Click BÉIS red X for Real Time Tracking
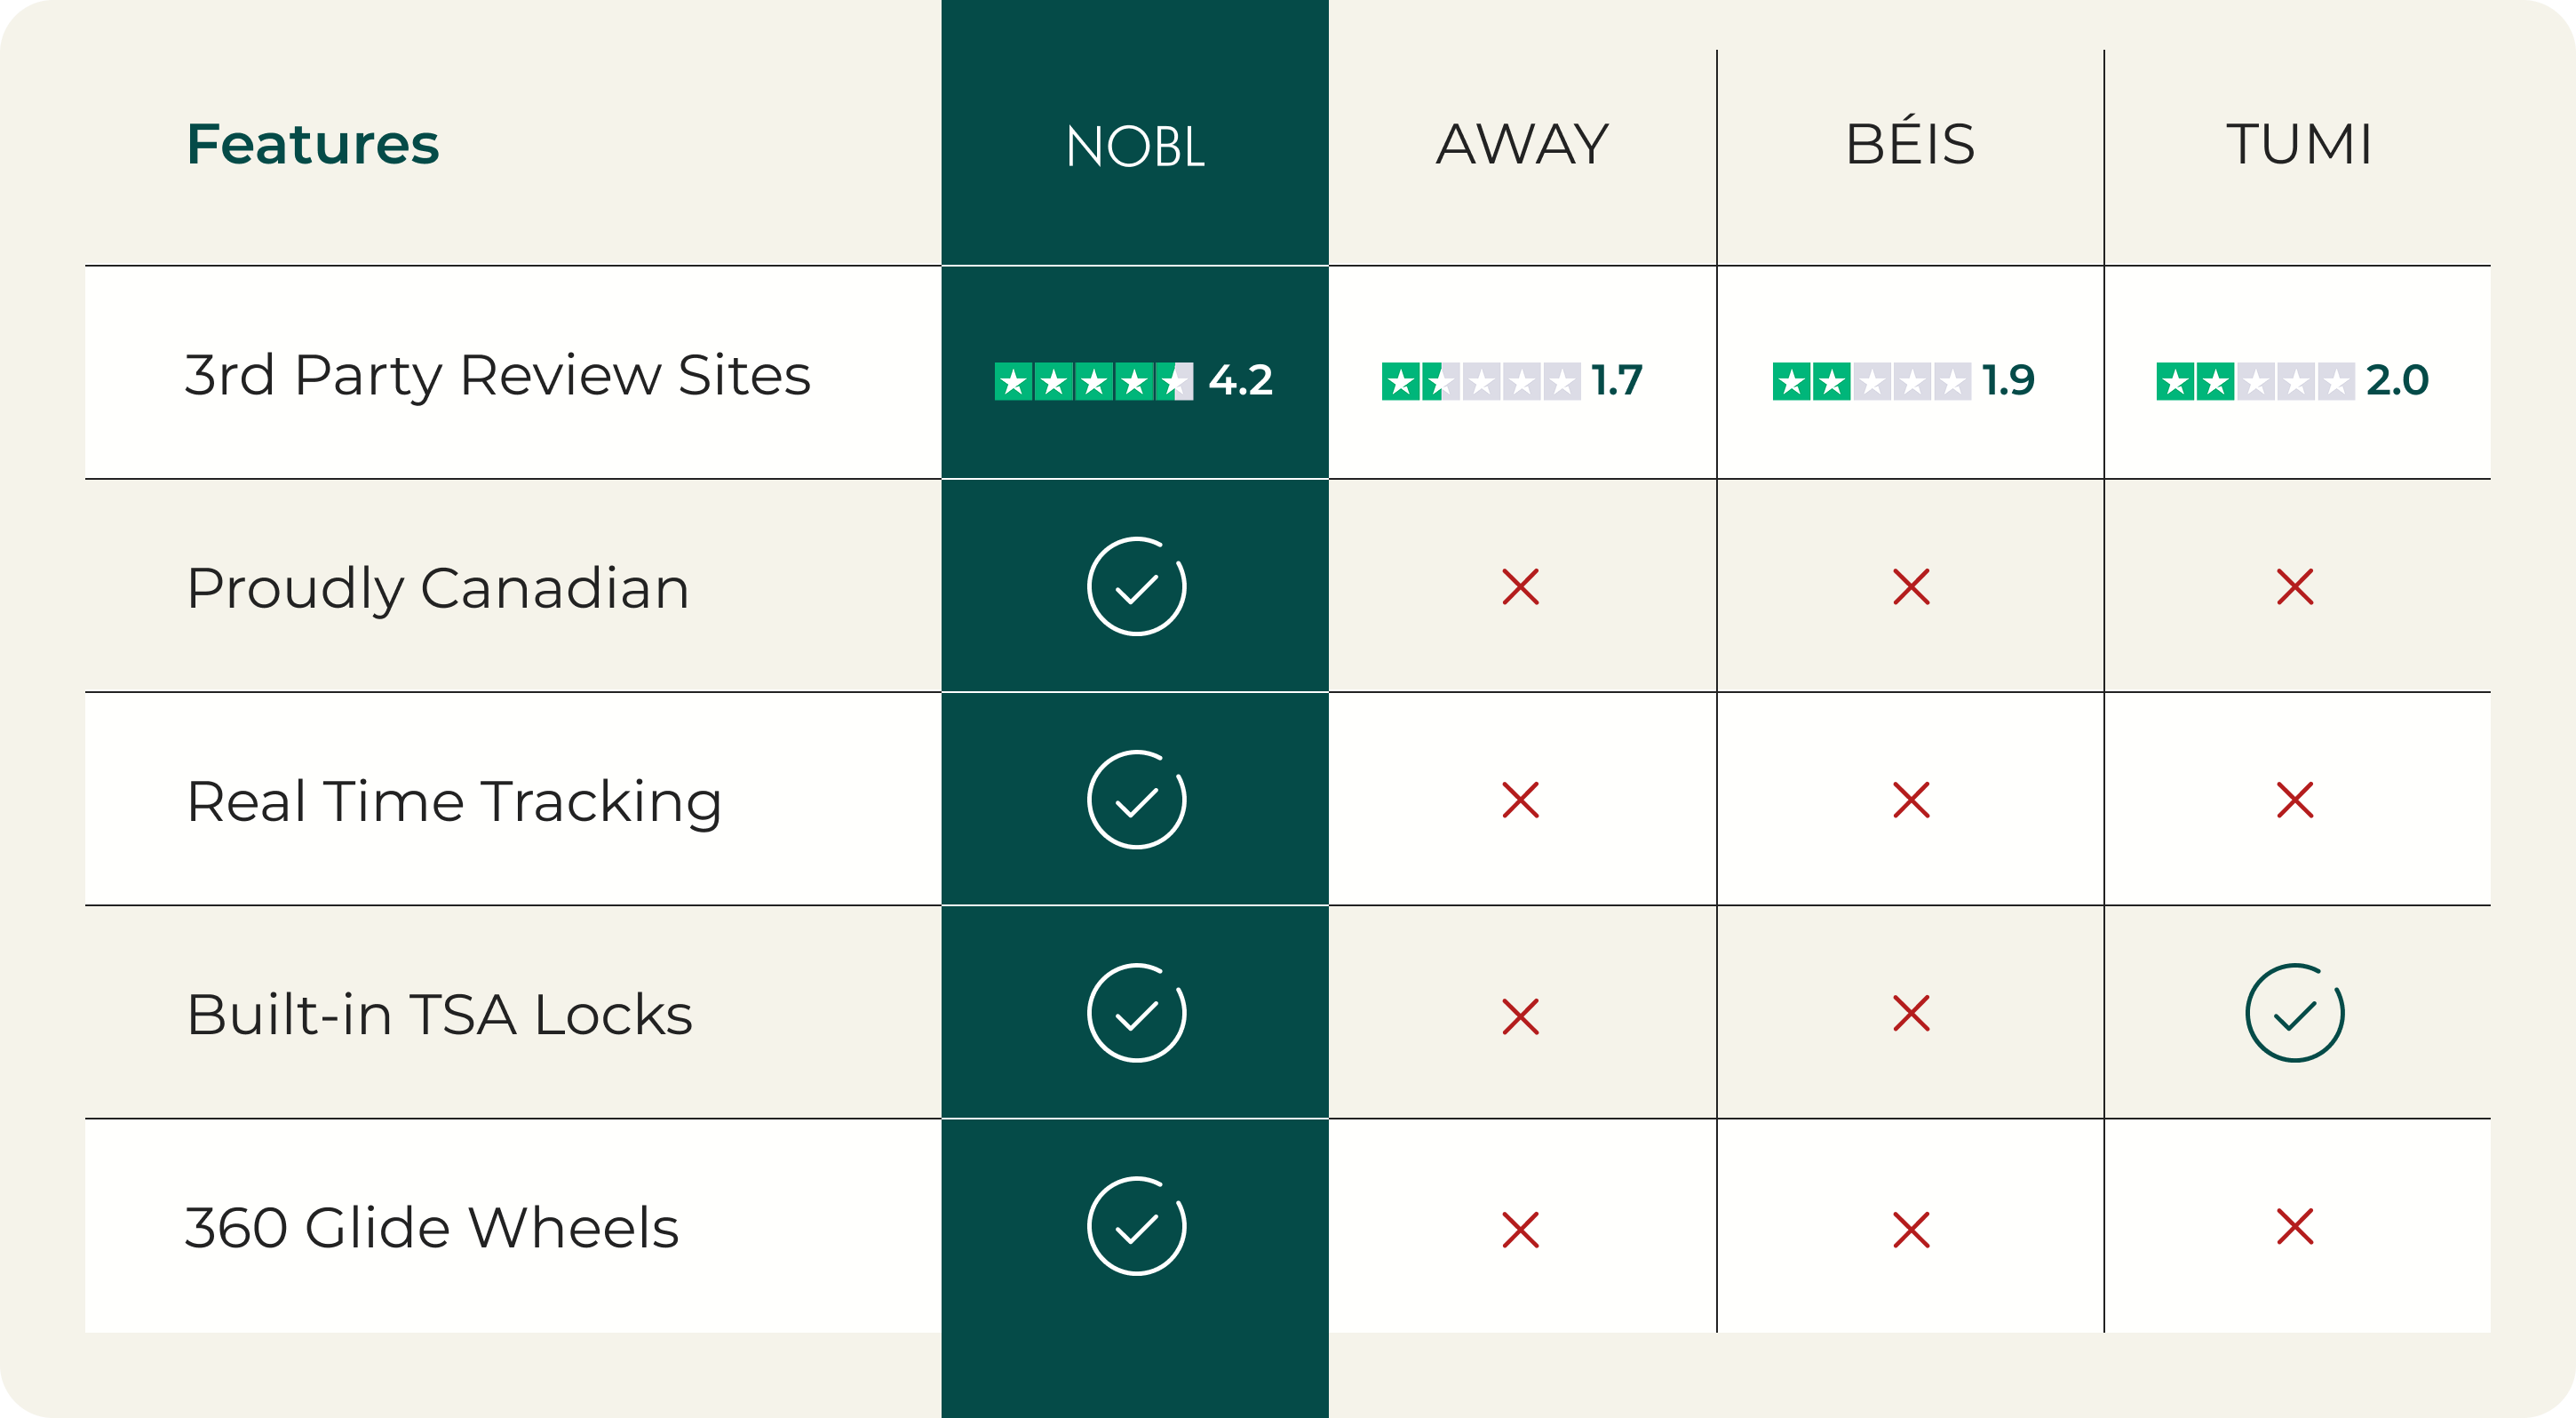This screenshot has height=1418, width=2576. (x=1911, y=800)
